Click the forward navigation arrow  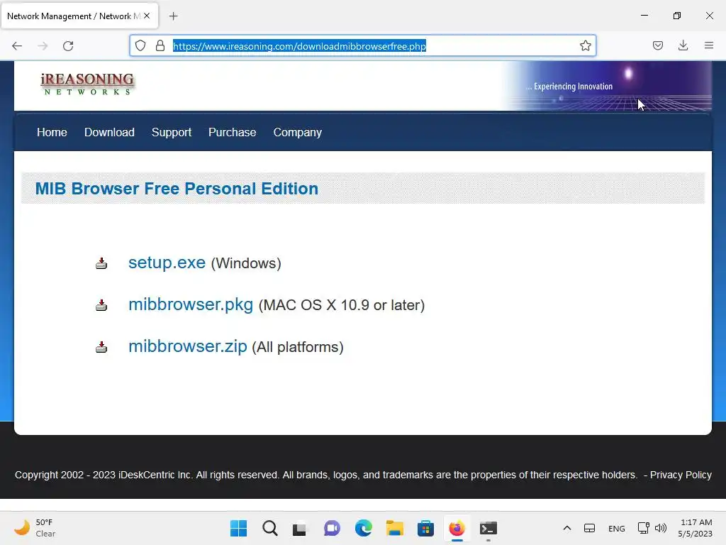(x=43, y=46)
